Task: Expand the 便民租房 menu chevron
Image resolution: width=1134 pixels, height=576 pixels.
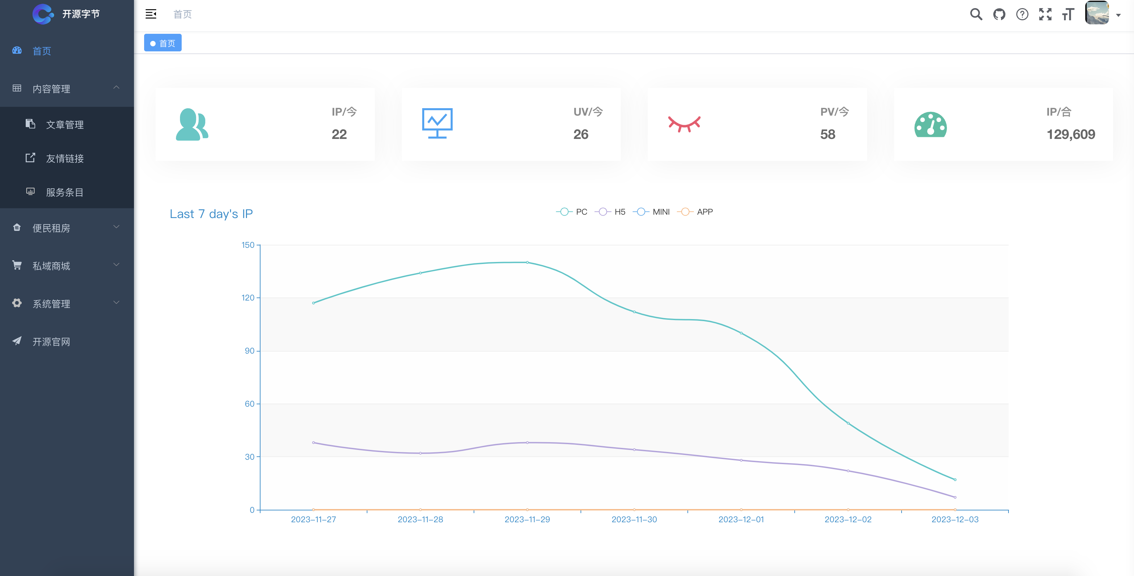Action: pos(116,227)
